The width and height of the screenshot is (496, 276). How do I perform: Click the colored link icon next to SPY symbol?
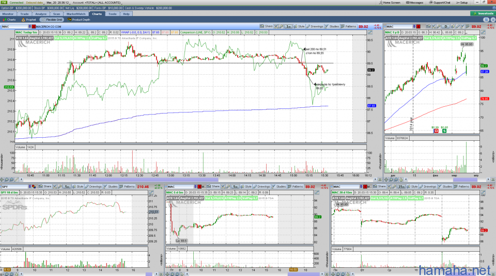[x=34, y=187]
